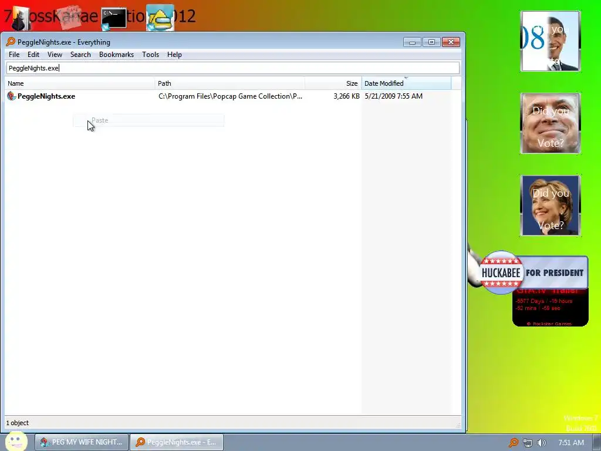Click the PeggleNights.exe search input field
Image resolution: width=601 pixels, height=451 pixels.
tap(232, 68)
